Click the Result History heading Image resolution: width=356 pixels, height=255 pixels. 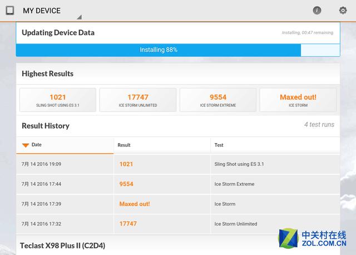tap(46, 126)
